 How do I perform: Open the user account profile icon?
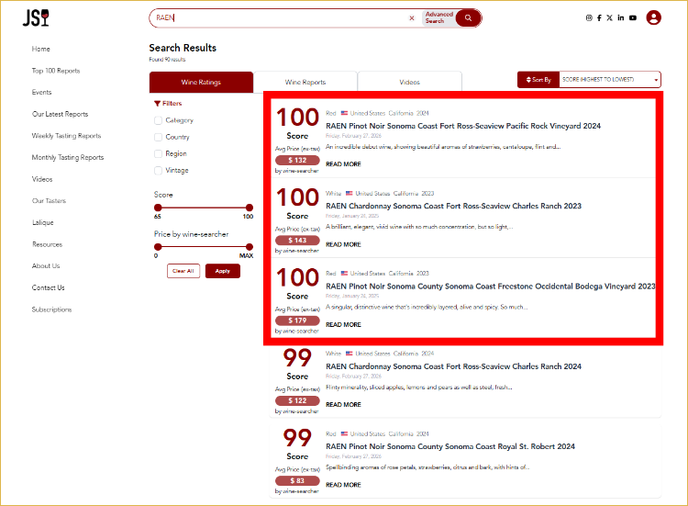(x=653, y=18)
